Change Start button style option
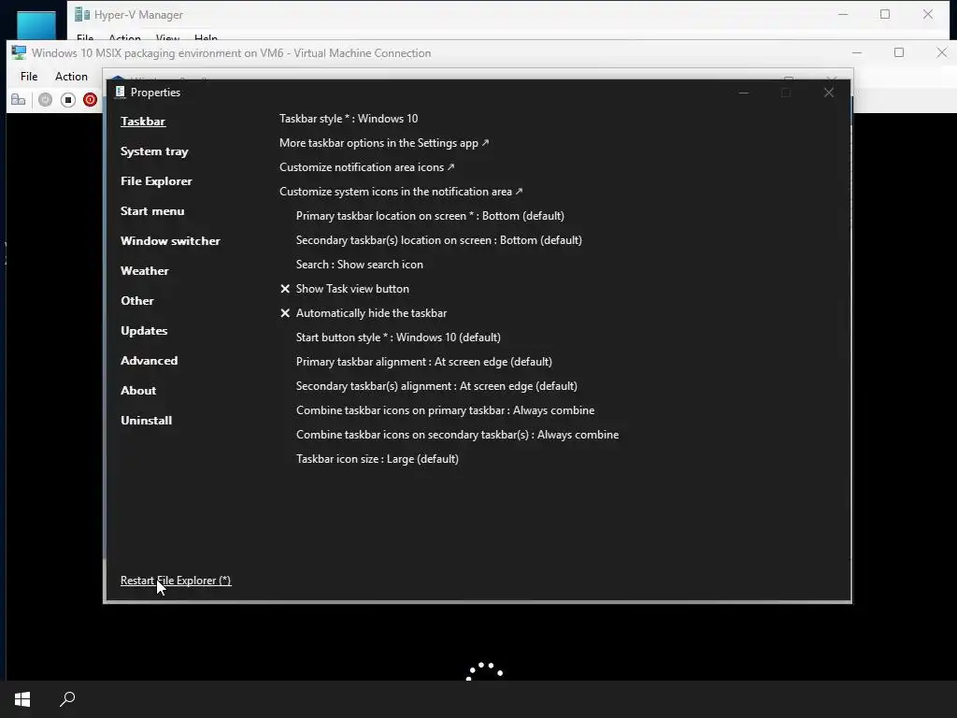957x718 pixels. click(x=398, y=337)
